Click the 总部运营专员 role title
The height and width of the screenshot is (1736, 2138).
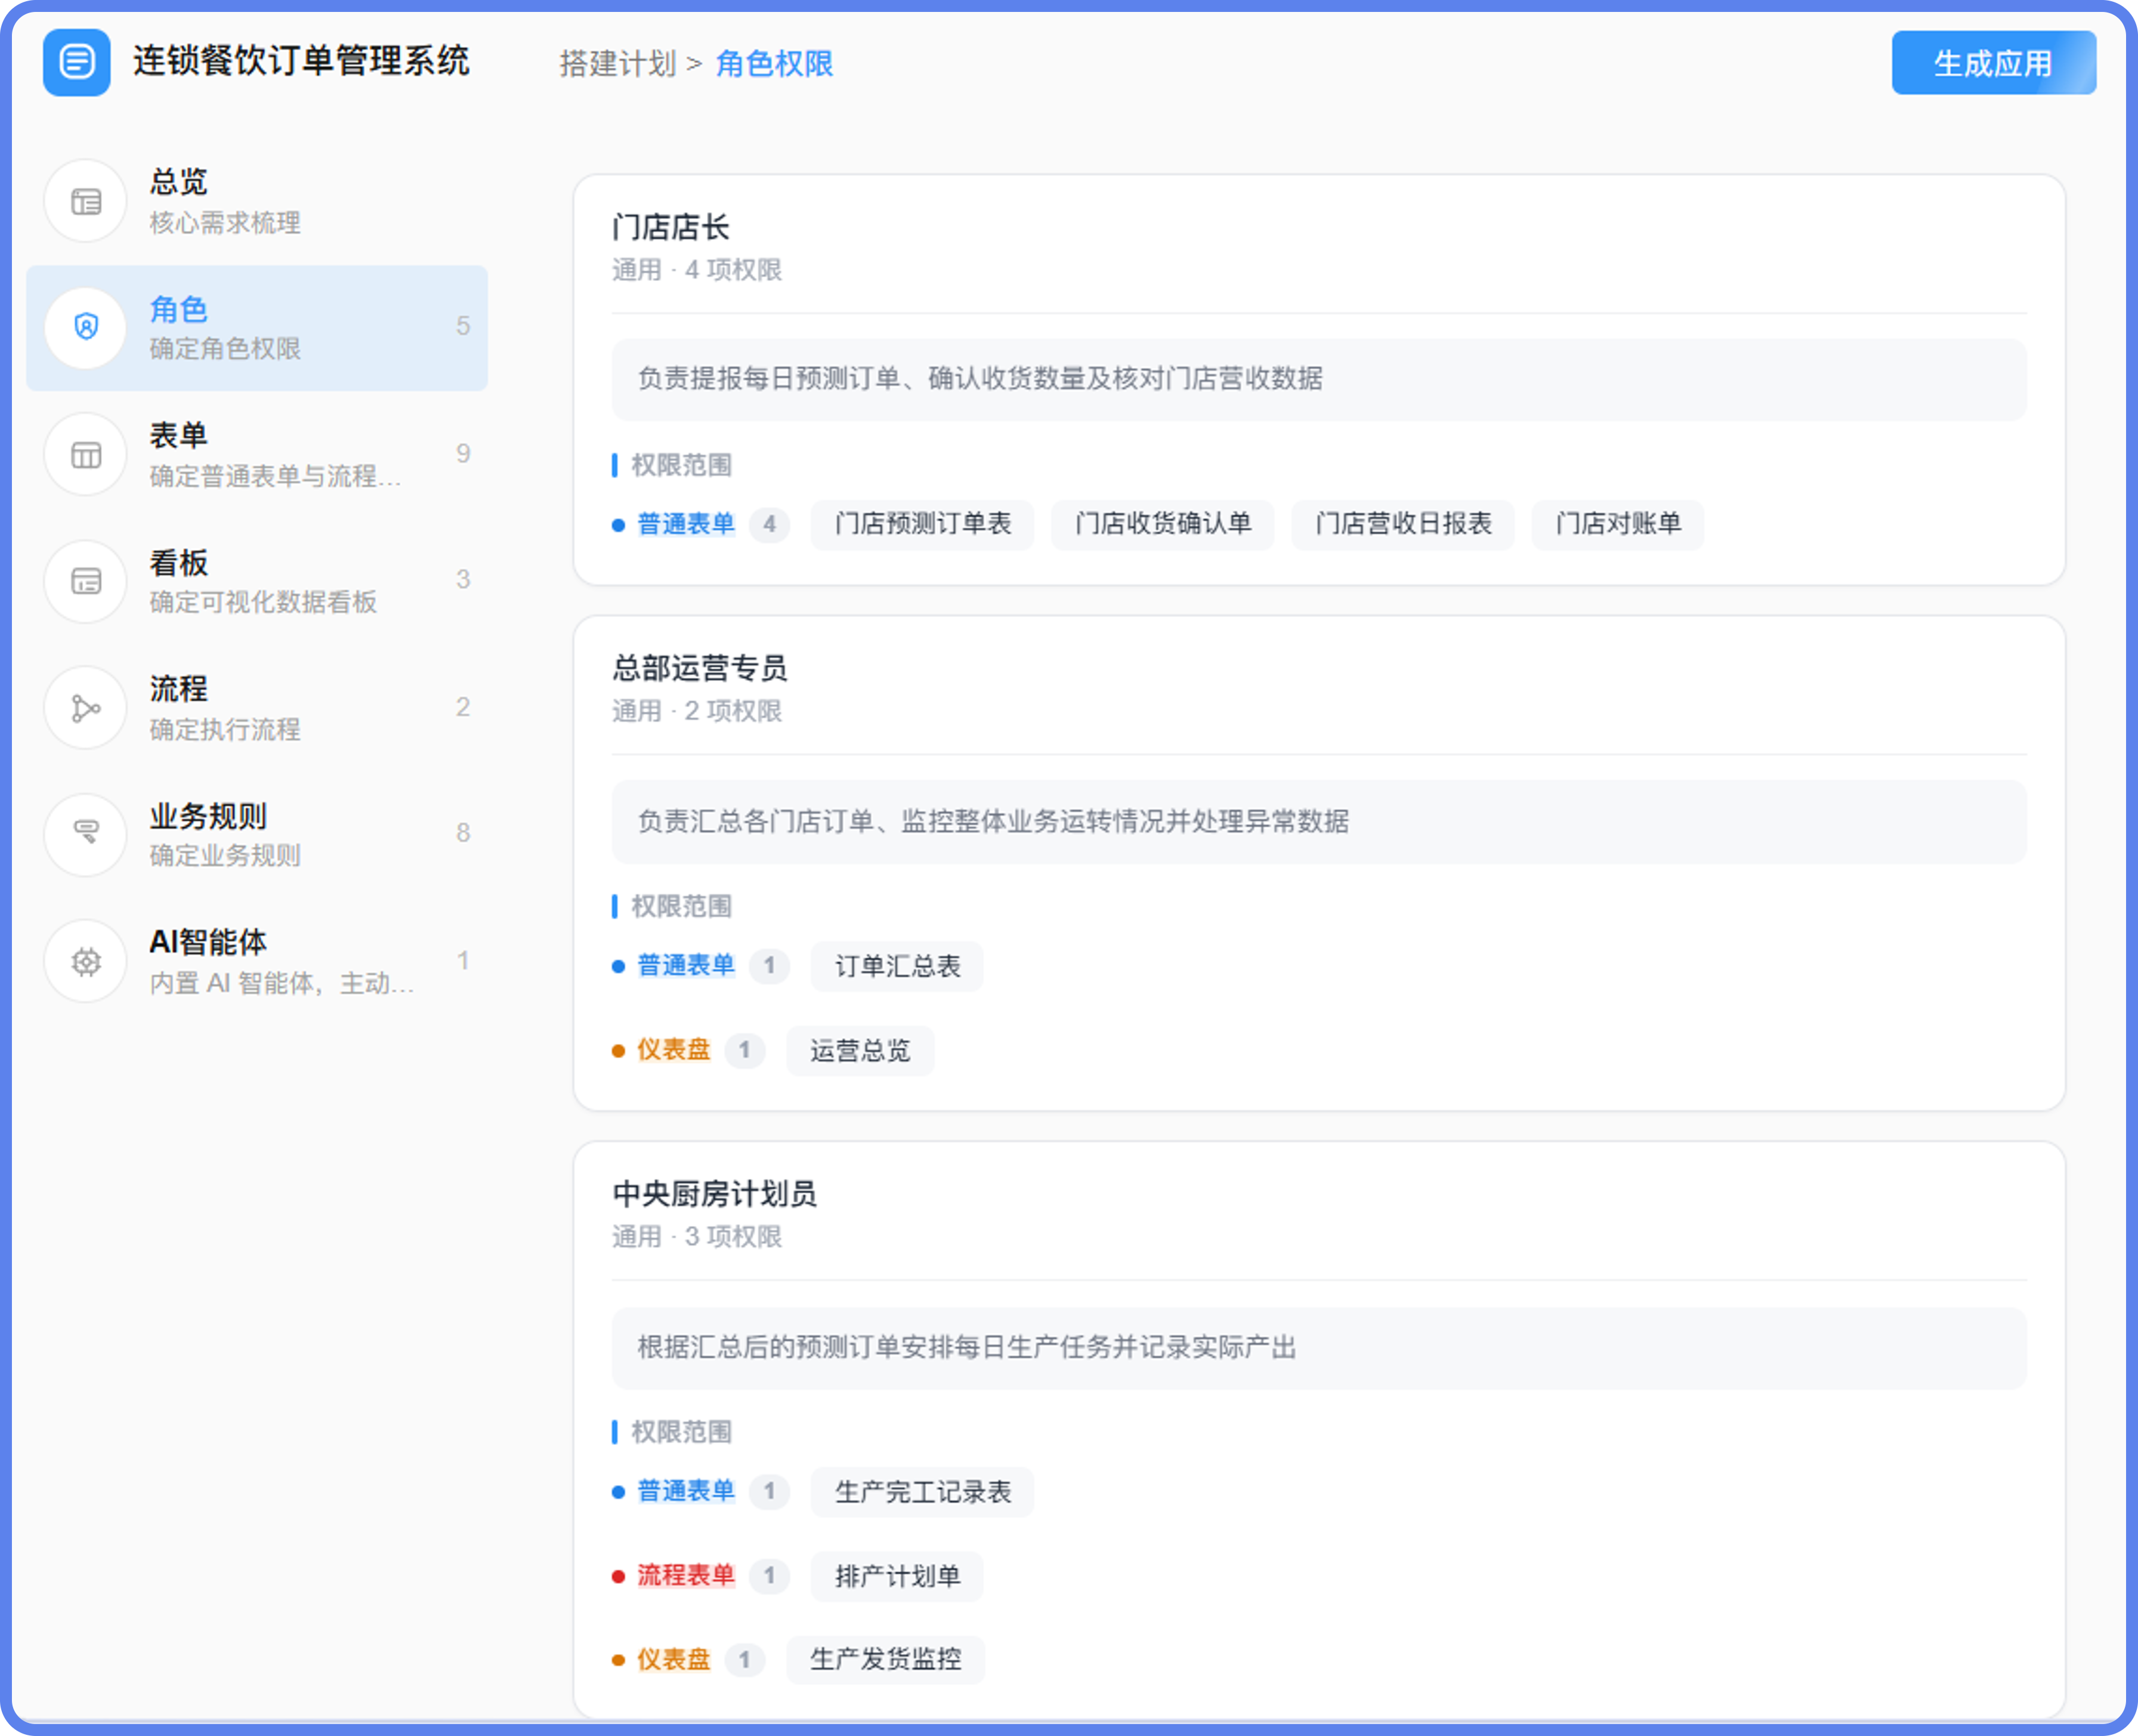pyautogui.click(x=699, y=668)
